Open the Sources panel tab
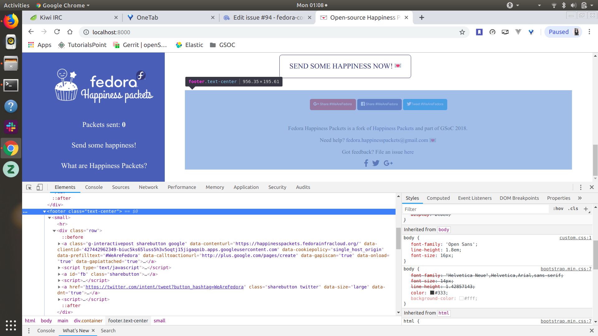598x336 pixels. [121, 187]
